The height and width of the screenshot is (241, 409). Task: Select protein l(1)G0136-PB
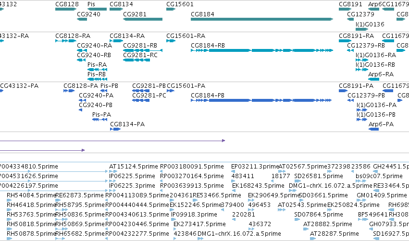376,115
